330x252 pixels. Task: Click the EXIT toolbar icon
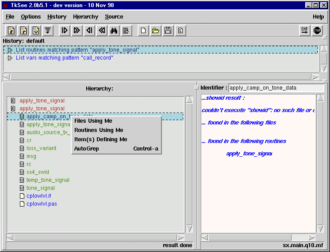point(304,30)
